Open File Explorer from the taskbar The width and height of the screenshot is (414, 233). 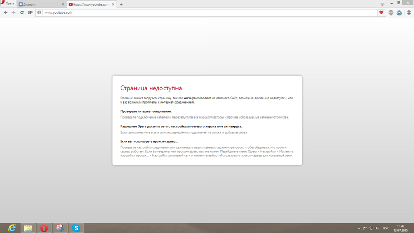[x=28, y=228]
